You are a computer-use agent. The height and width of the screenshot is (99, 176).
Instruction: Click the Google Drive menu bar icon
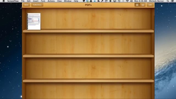(91, 1)
